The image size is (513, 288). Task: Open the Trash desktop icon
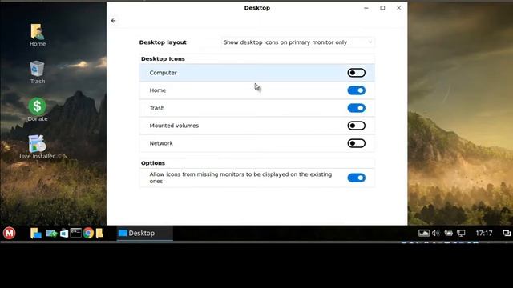(x=38, y=72)
